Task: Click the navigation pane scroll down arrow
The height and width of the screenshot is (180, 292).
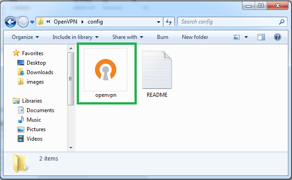Action: (71, 147)
